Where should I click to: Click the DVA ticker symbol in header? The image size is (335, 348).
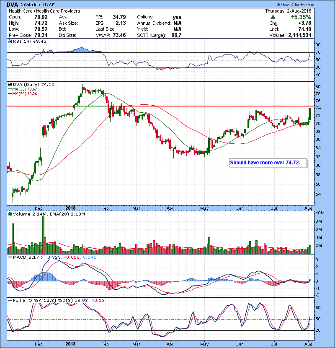point(13,5)
